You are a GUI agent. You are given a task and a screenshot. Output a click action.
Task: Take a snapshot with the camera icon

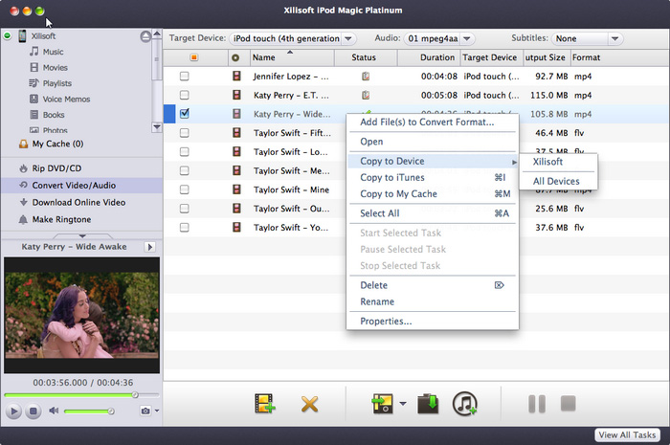click(x=145, y=411)
